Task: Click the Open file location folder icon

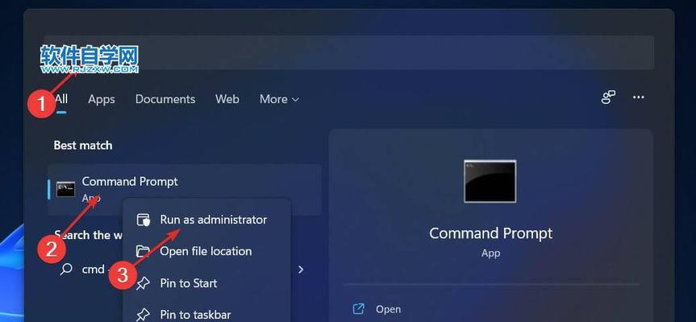Action: coord(143,252)
